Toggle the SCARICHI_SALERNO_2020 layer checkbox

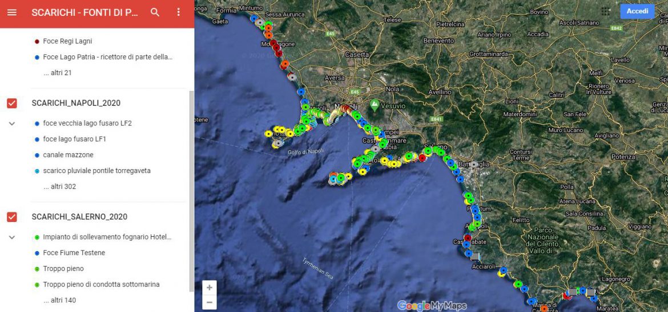(12, 217)
